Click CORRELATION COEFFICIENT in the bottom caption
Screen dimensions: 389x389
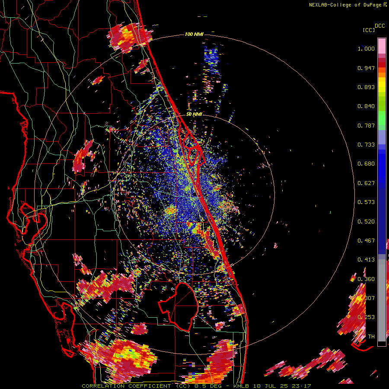tap(127, 386)
